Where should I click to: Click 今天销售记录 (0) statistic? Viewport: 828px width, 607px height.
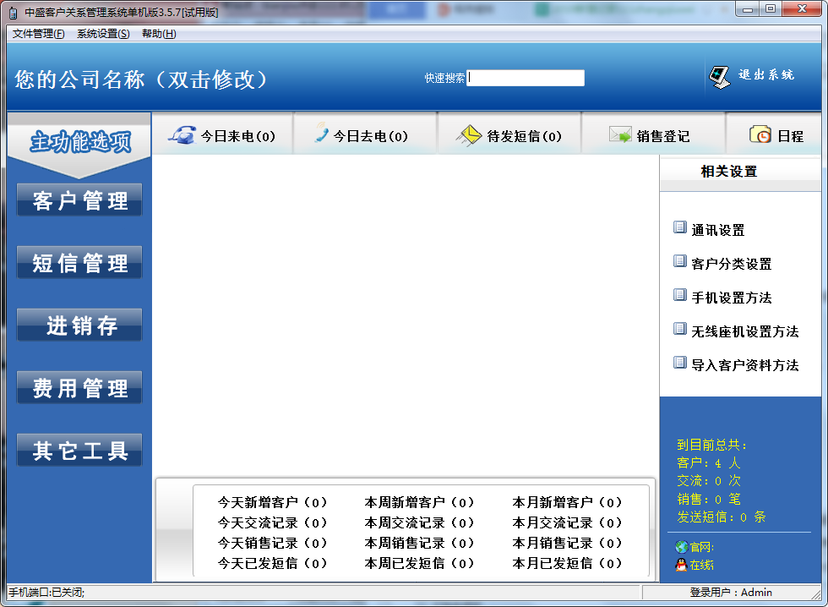coord(272,543)
